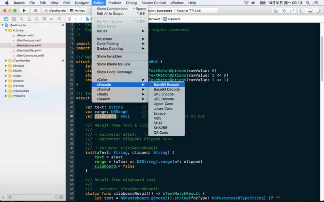This screenshot has height=202, width=324.
Task: Stop the running build
Action: (x=36, y=11)
